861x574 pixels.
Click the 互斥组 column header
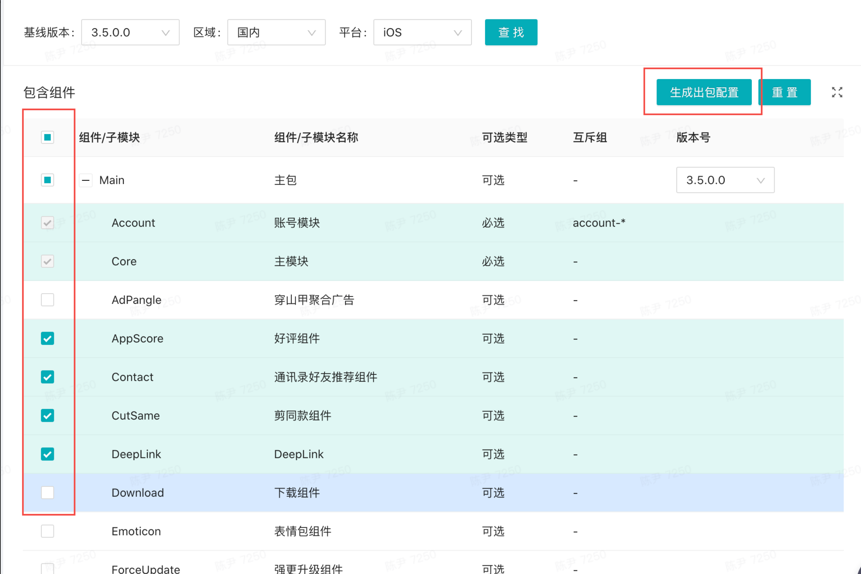[x=590, y=138]
